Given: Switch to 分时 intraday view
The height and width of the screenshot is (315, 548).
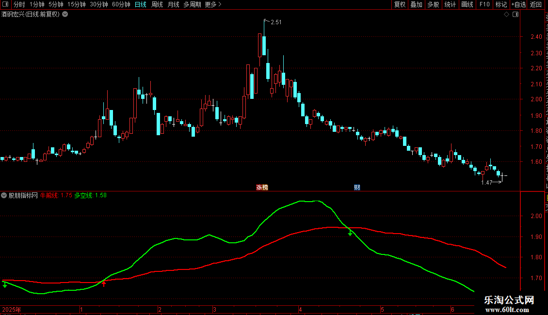Looking at the screenshot, I should (x=19, y=4).
